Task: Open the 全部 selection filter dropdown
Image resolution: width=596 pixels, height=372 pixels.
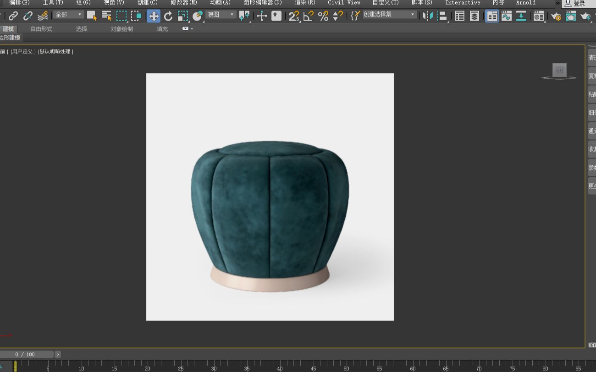Action: pyautogui.click(x=68, y=15)
